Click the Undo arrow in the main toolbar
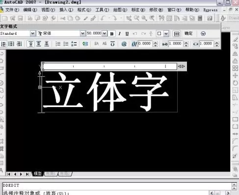 104,18
